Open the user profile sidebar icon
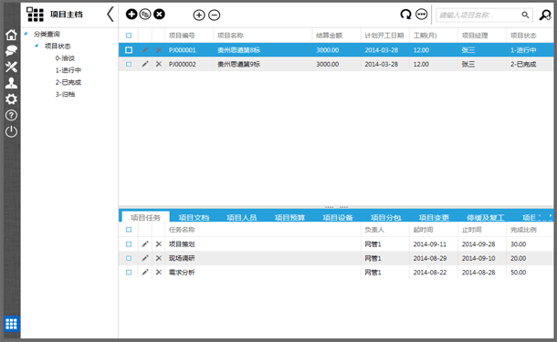Screen dimensions: 557x342 click(x=11, y=83)
